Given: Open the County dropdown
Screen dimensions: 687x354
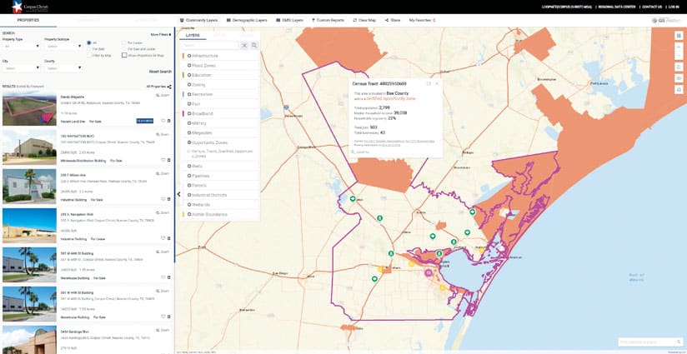Looking at the screenshot, I should (x=63, y=68).
